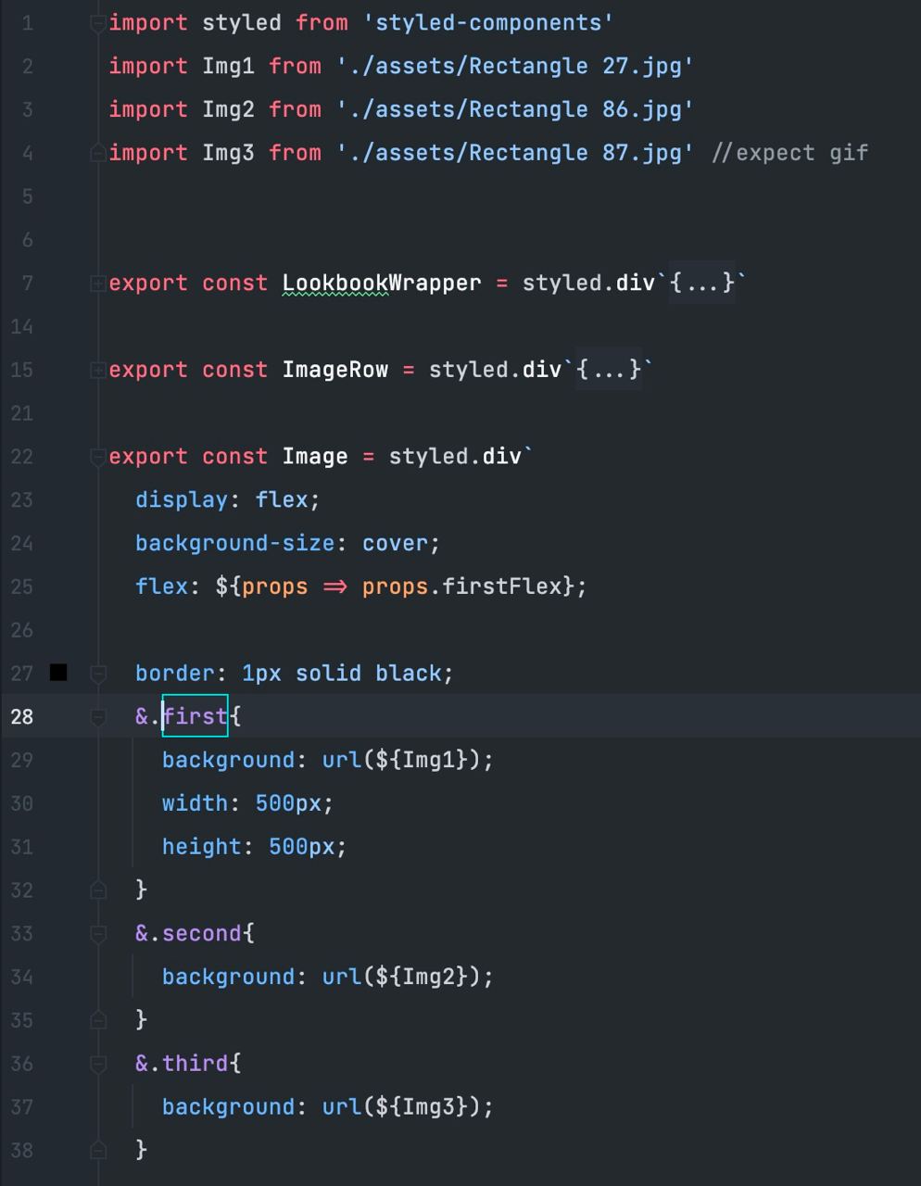921x1186 pixels.
Task: Click fold end marker on line 38
Action: pyautogui.click(x=97, y=1150)
